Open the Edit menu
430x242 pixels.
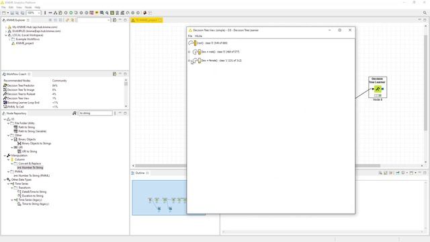pyautogui.click(x=11, y=7)
